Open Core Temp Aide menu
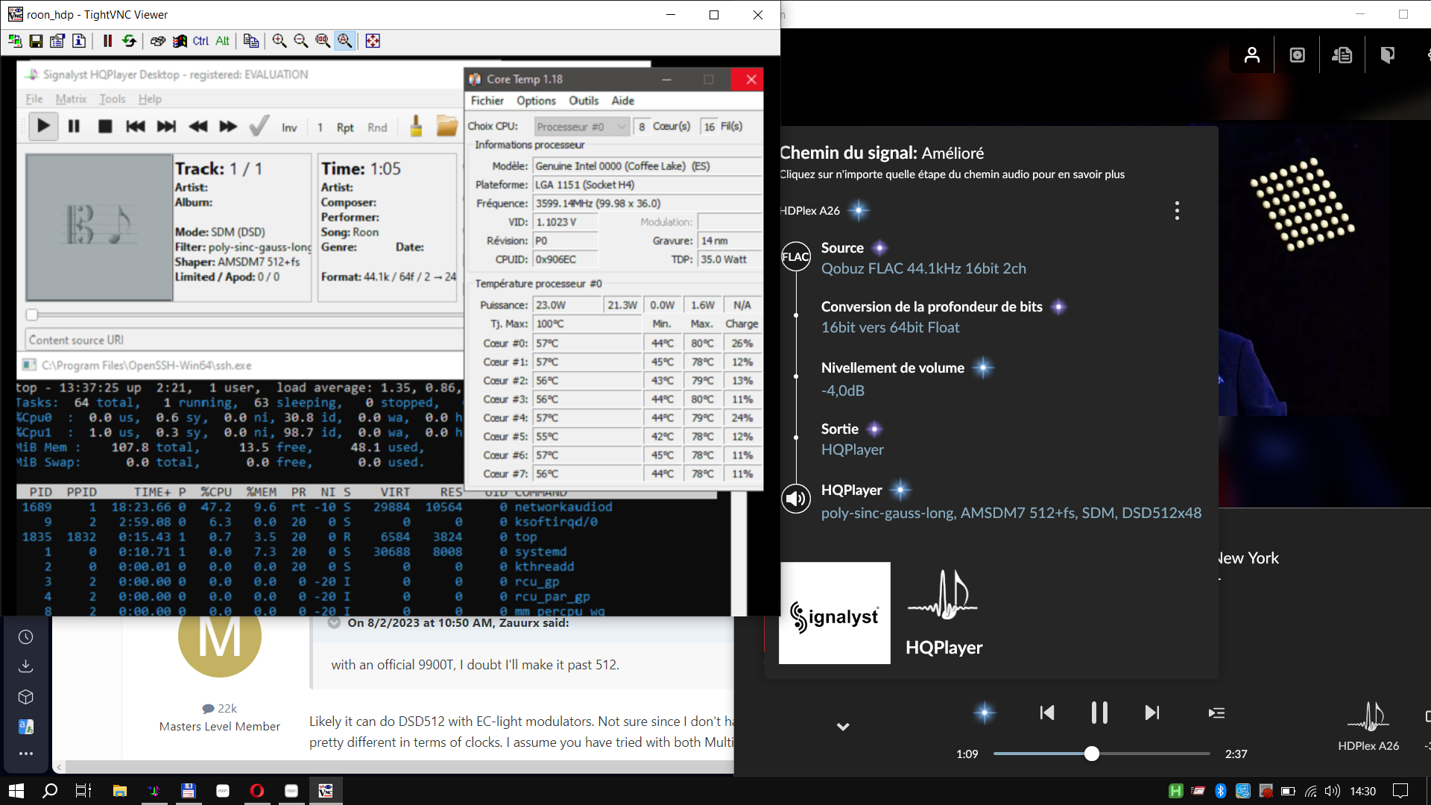 coord(623,101)
